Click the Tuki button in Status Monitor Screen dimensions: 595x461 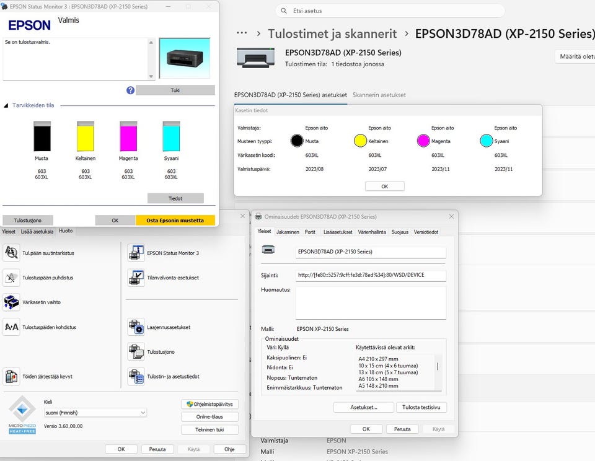click(175, 90)
